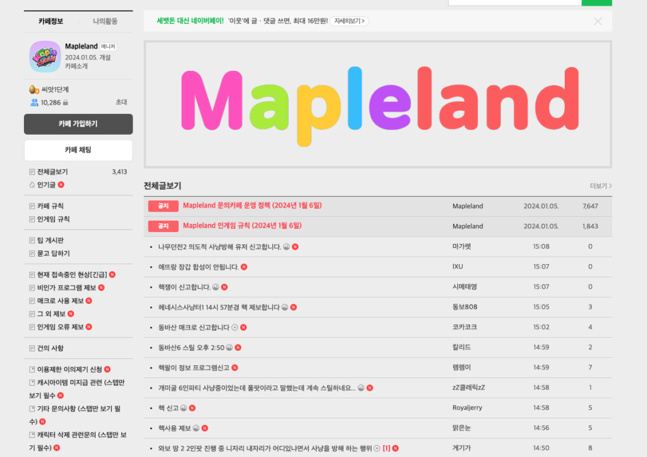647x457 pixels.
Task: Open post 나무던전2 의도적 사냥방해 유저 신고합니다
Action: 219,247
